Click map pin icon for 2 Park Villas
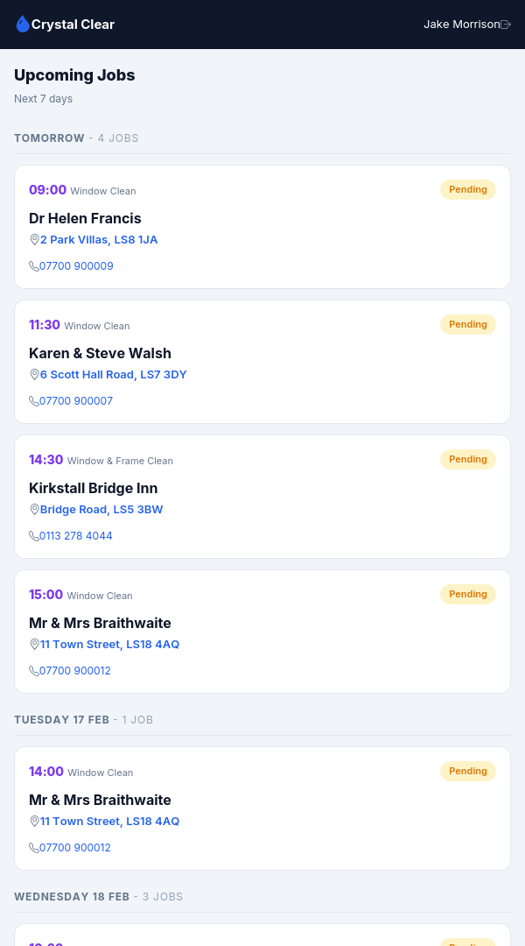 point(34,239)
